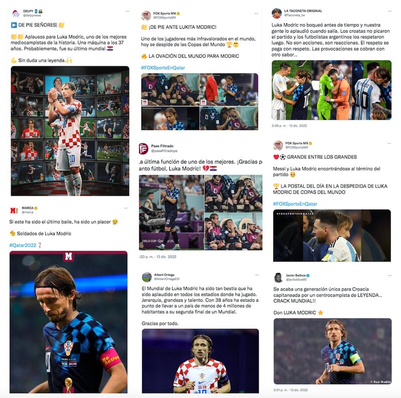Open the DELPY profile avatar
401x398 pixels.
click(16, 14)
